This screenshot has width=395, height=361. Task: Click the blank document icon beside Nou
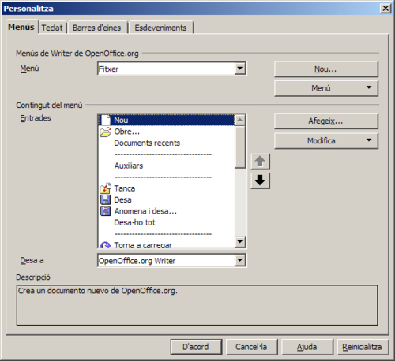click(106, 120)
